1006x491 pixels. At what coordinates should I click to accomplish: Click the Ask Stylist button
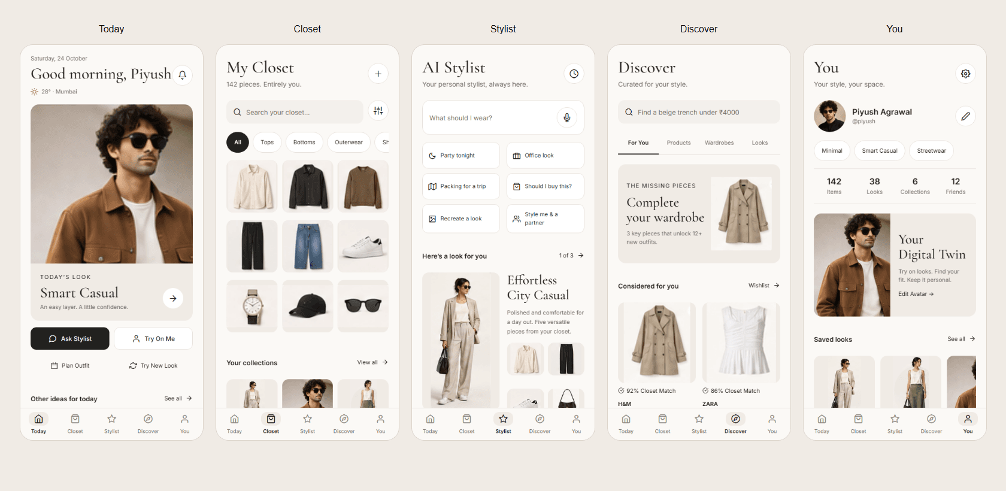pos(70,338)
